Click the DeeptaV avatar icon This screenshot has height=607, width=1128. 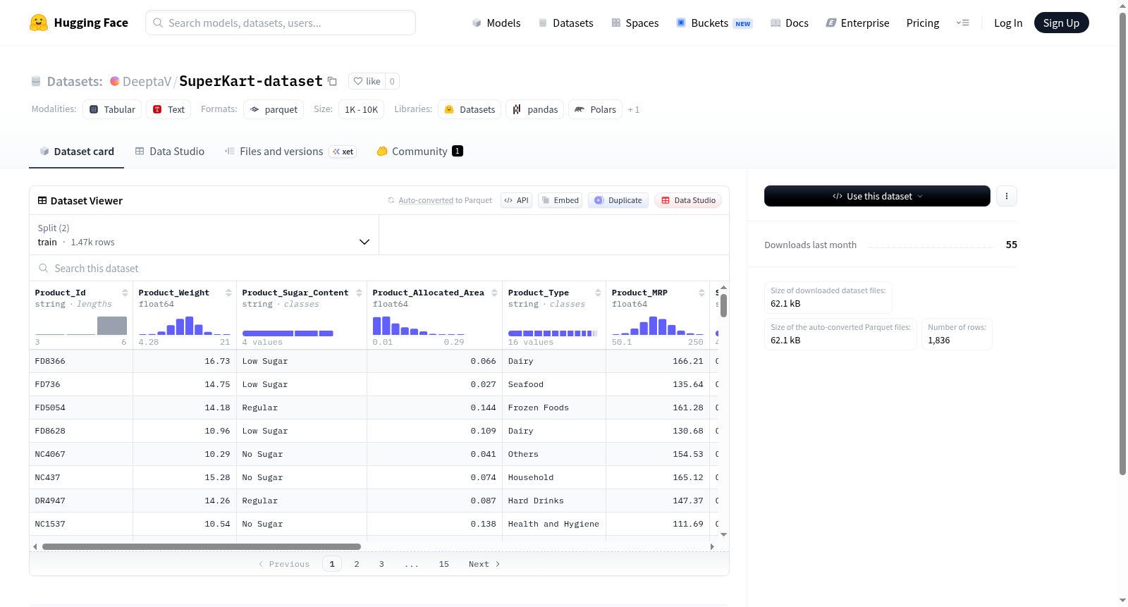115,81
